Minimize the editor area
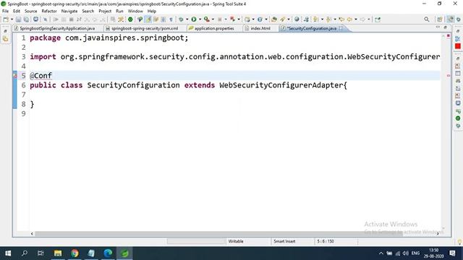Viewport: 463px width, 260px height. (438, 27)
